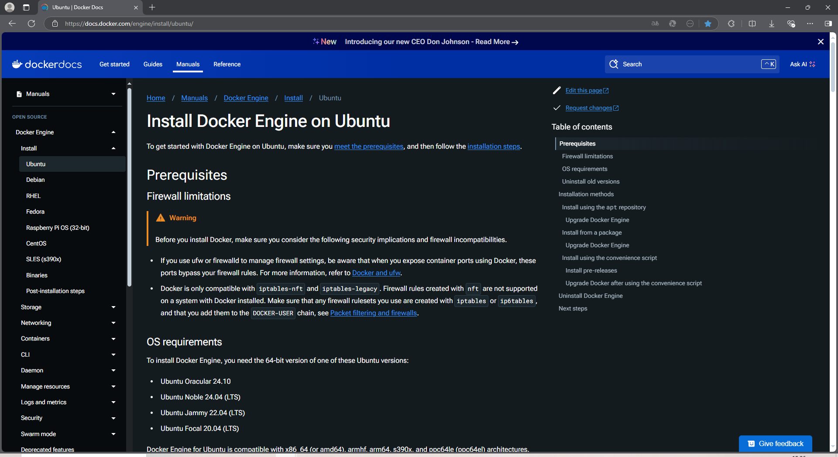
Task: Click the Read More announcement link
Action: pyautogui.click(x=497, y=42)
